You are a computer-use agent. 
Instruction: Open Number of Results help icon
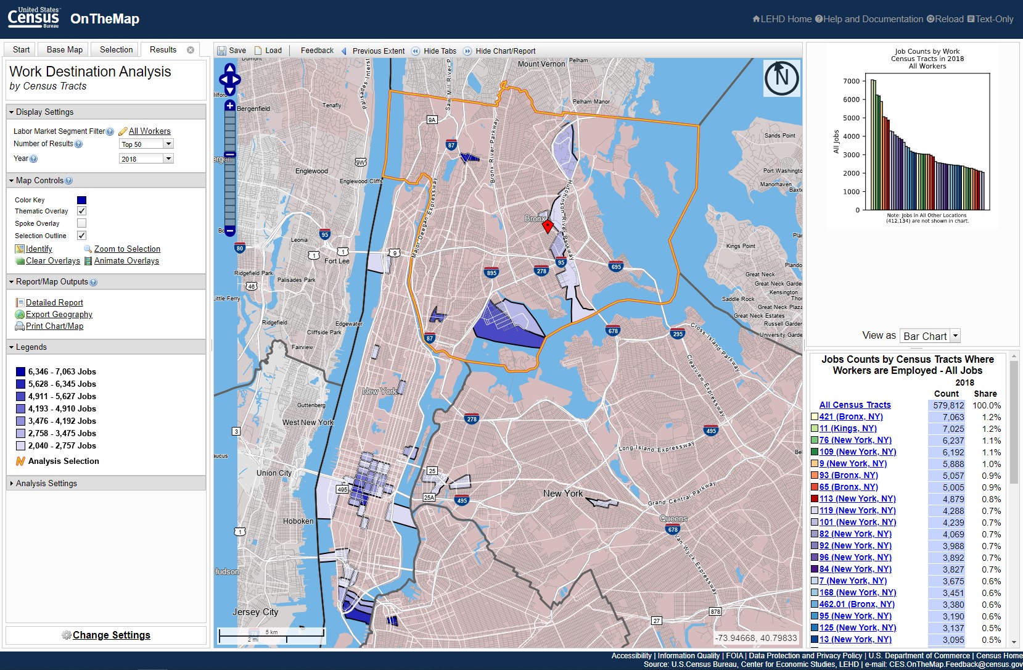[78, 144]
